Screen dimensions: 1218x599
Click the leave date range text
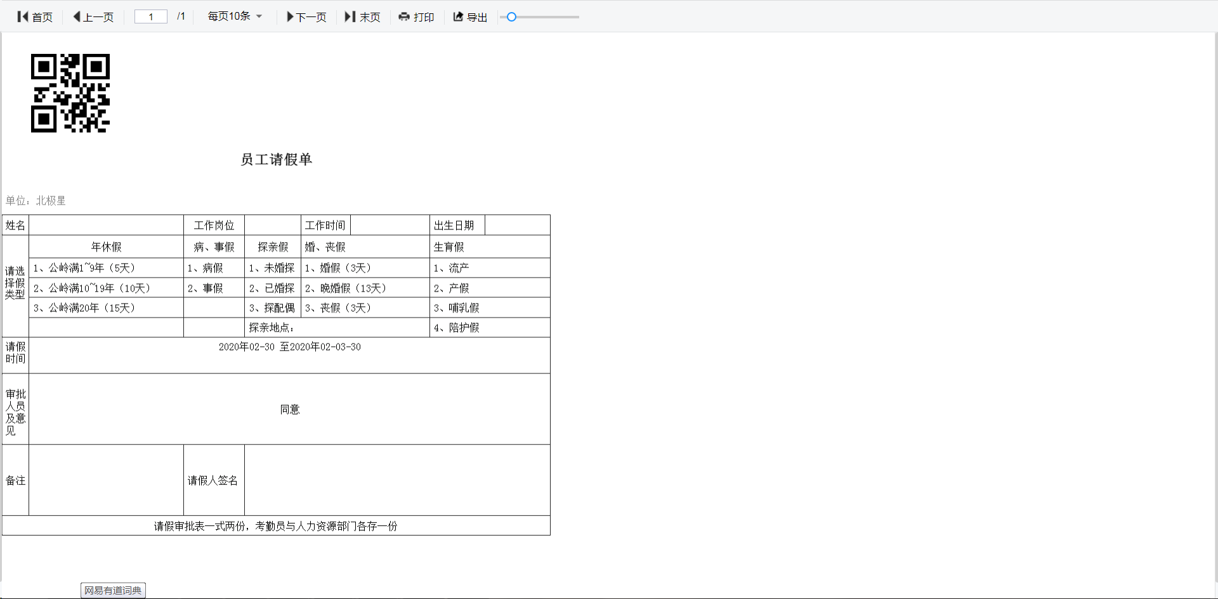[x=289, y=347]
